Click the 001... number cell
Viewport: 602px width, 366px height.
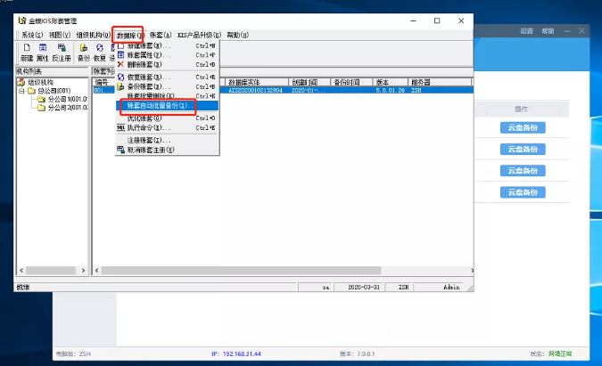pyautogui.click(x=103, y=91)
